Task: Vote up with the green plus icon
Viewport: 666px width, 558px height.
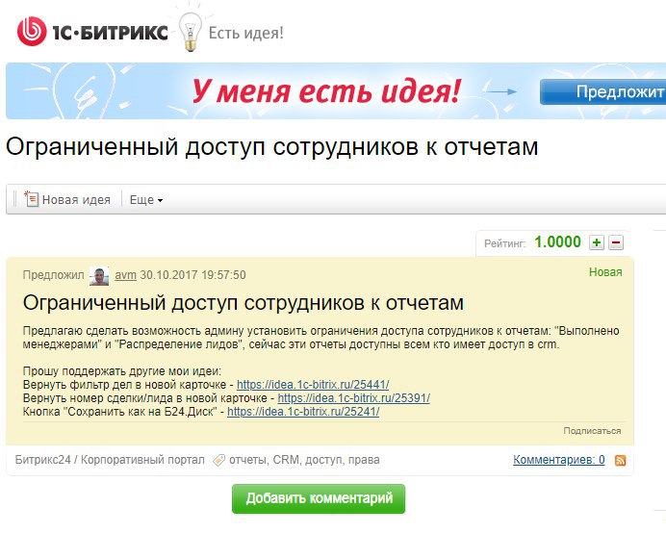Action: tap(597, 242)
